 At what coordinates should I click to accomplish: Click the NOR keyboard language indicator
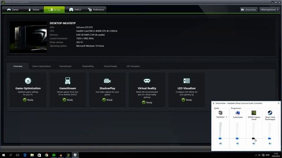click(267, 155)
